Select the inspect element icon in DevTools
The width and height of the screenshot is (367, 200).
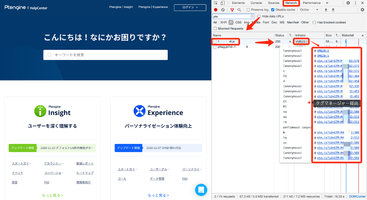pos(216,3)
